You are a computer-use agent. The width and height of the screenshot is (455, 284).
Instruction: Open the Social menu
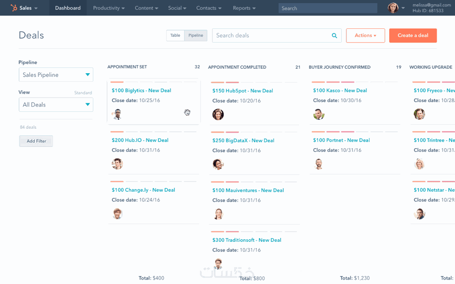point(177,8)
